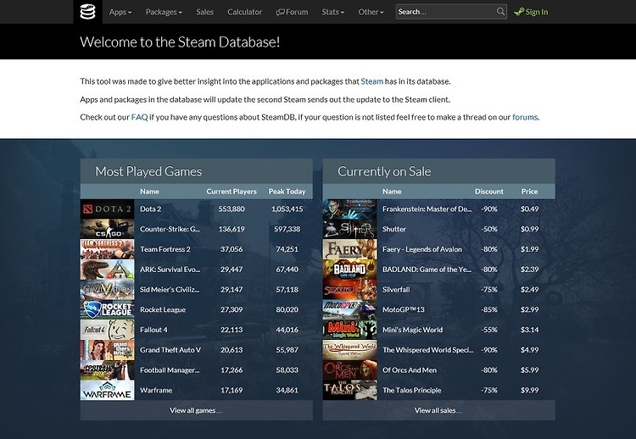Click Of Orcs And Men name link

tap(410, 370)
